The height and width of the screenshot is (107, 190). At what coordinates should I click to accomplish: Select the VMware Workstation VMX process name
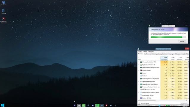click(149, 62)
